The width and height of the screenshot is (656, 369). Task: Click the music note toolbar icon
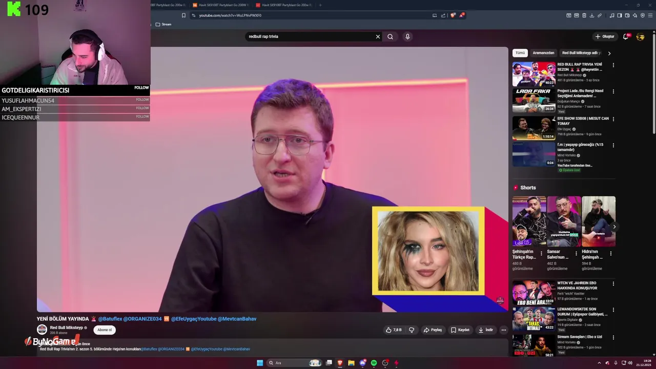click(612, 15)
